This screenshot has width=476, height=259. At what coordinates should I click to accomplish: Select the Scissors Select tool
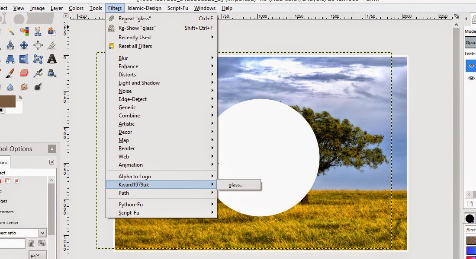click(x=38, y=31)
